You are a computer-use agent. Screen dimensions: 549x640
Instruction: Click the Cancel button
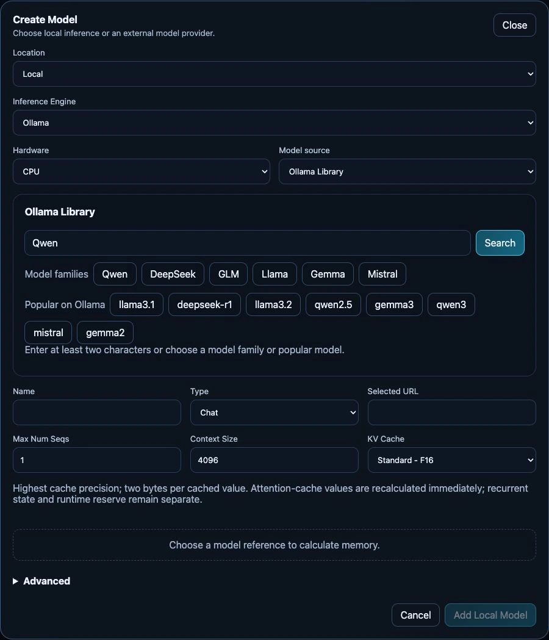[x=415, y=615]
